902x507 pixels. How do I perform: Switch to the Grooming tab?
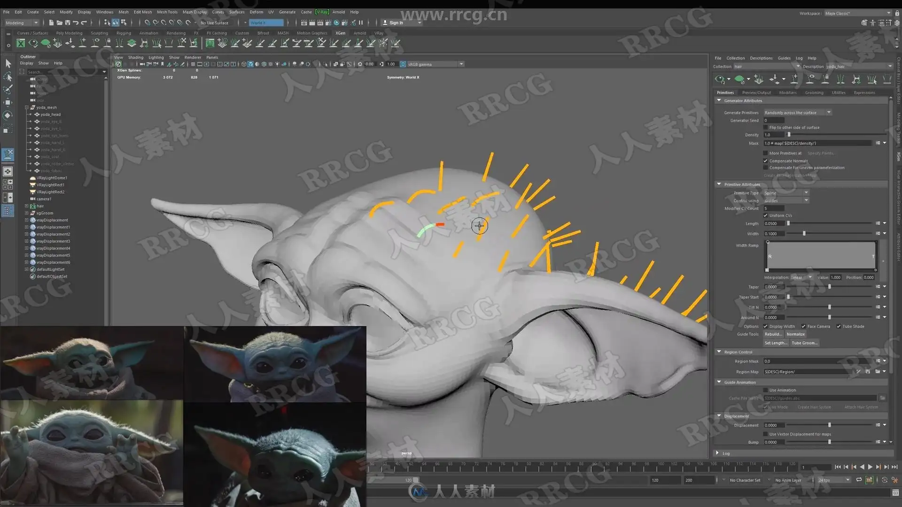coord(814,92)
